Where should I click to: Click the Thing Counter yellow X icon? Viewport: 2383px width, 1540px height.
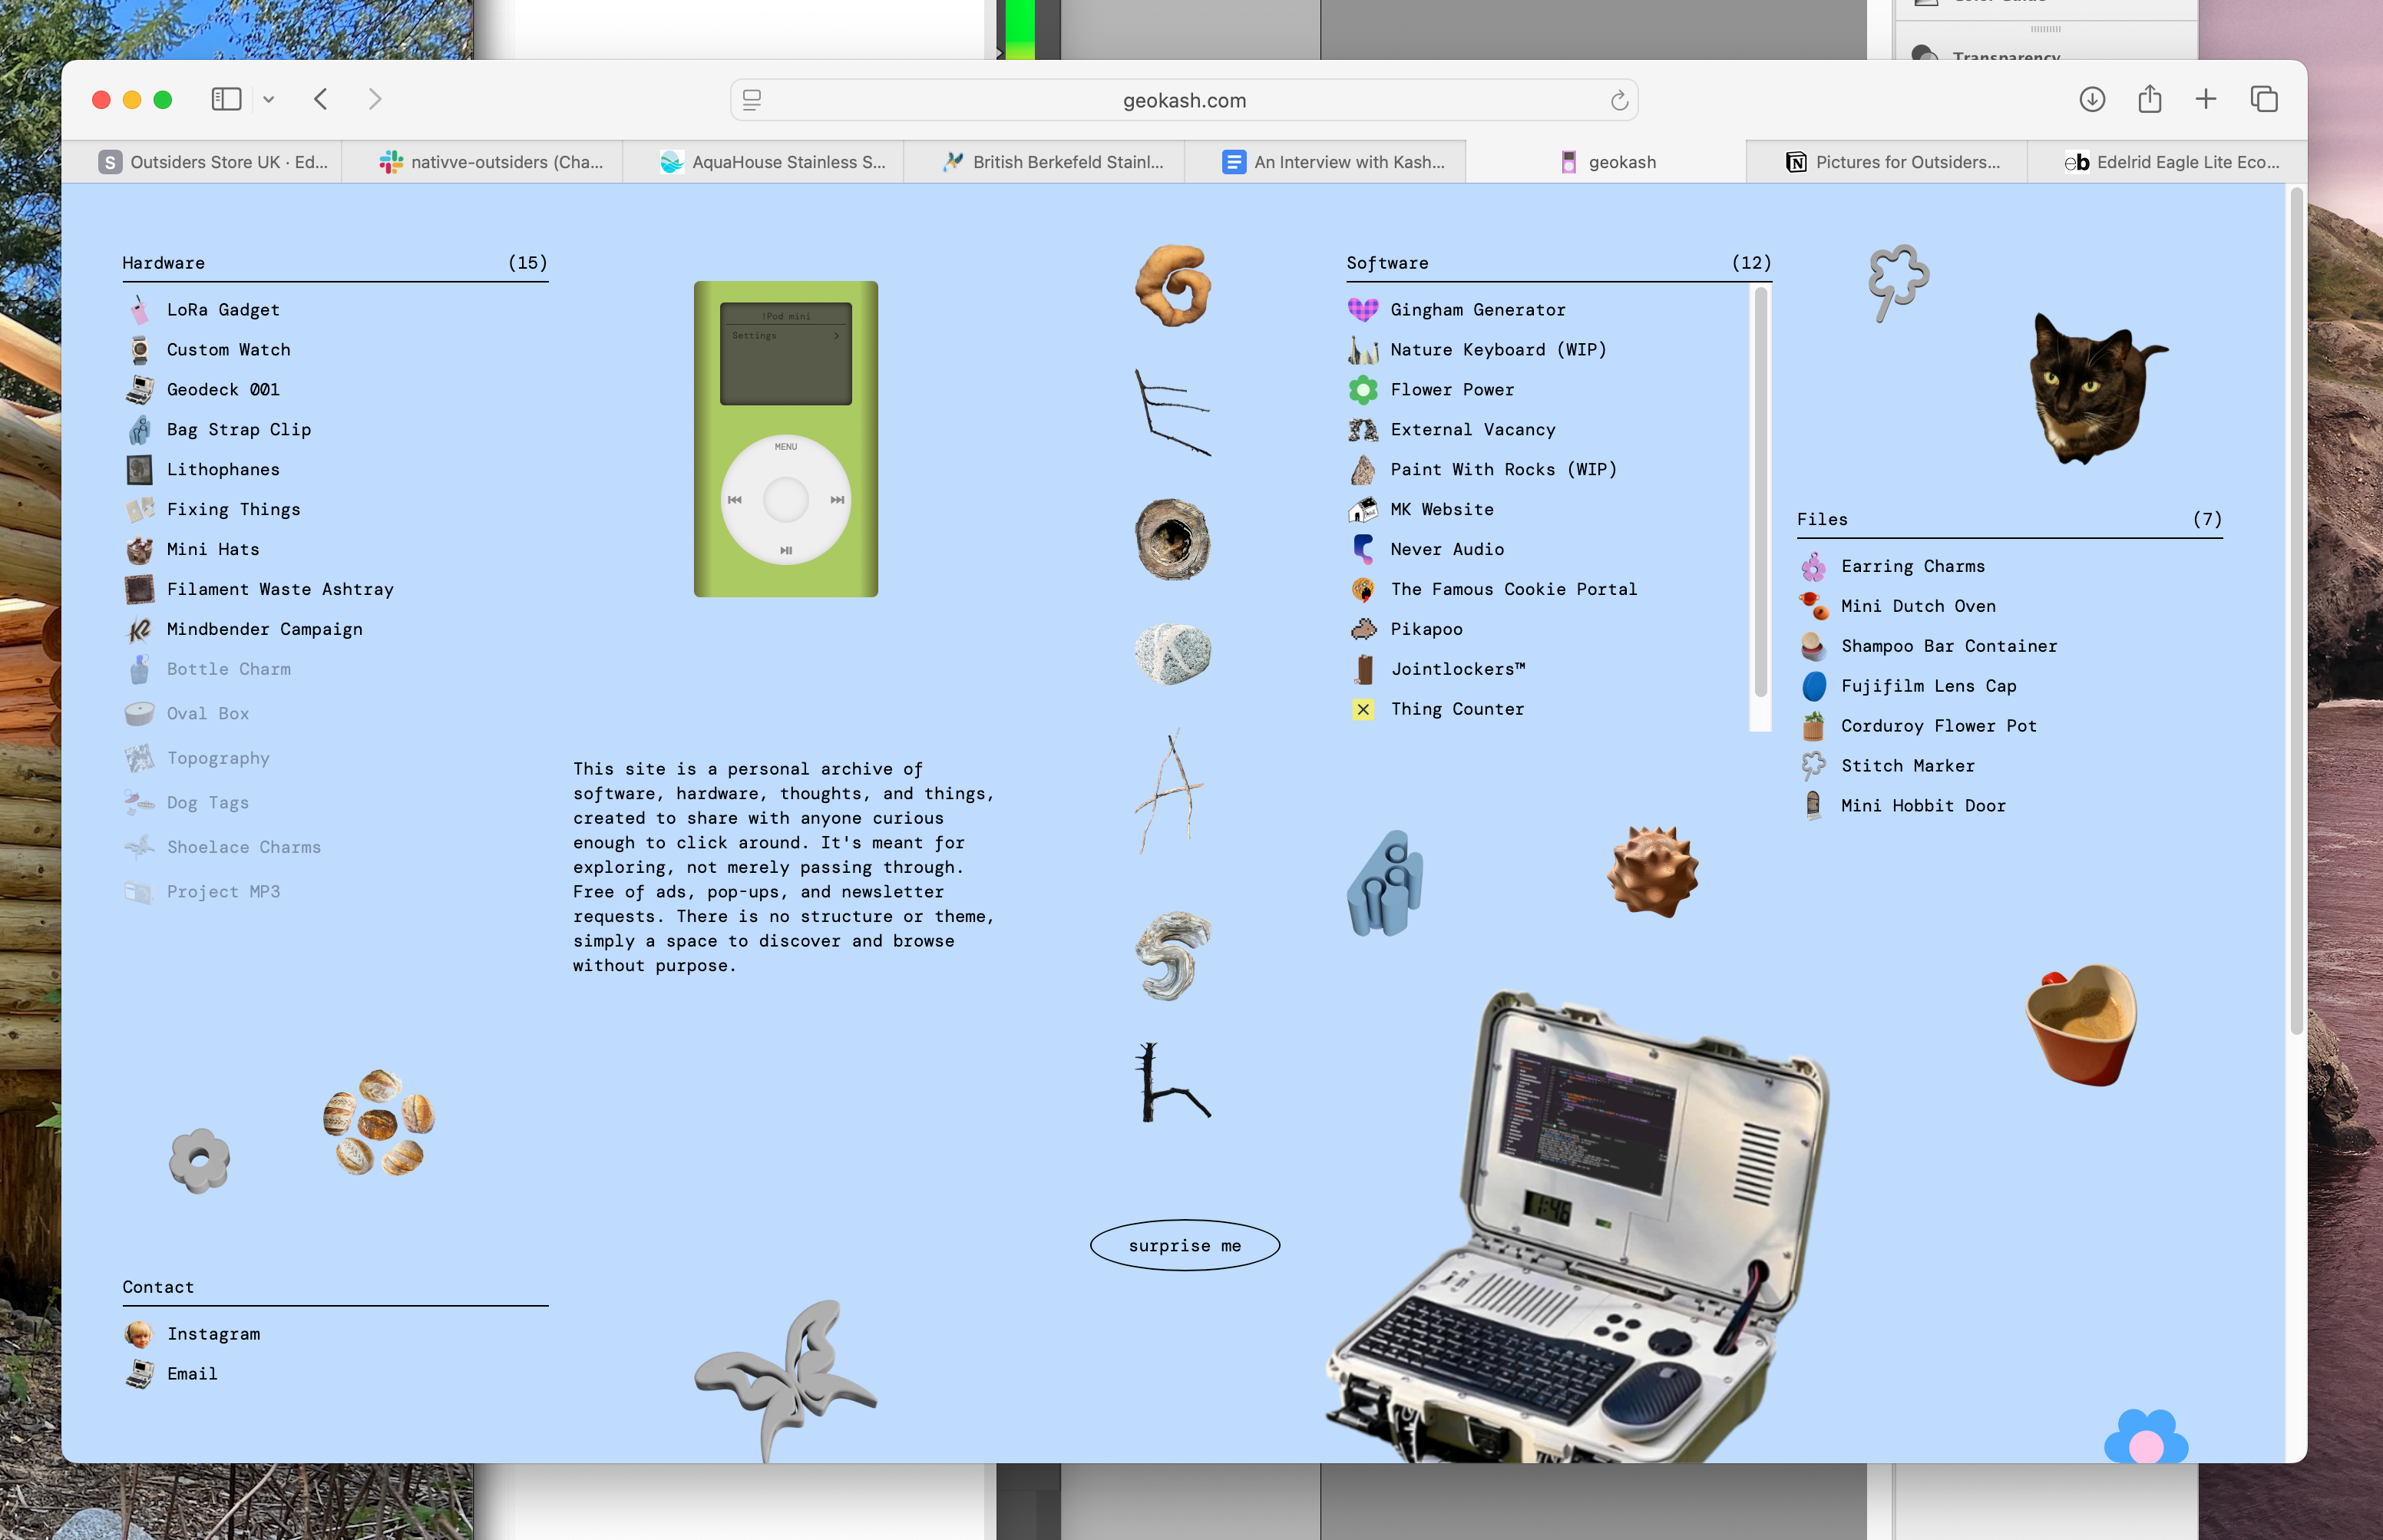coord(1363,709)
